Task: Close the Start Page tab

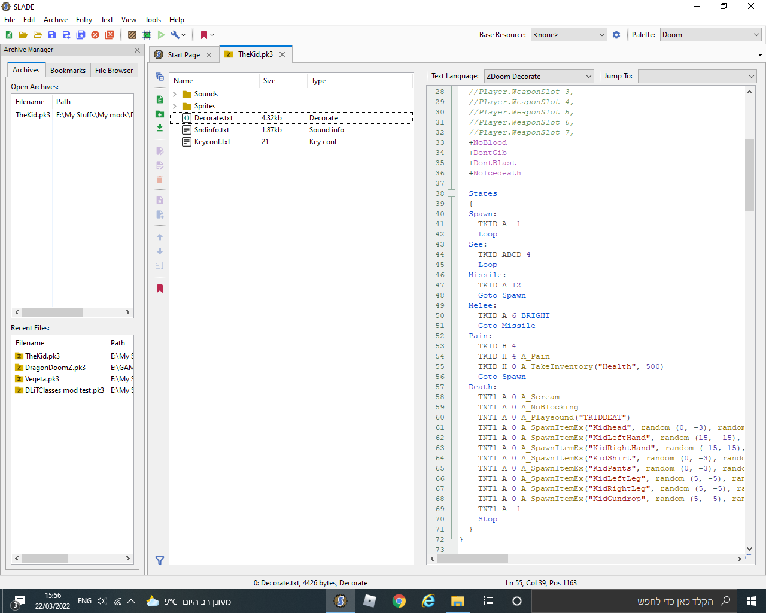Action: 209,55
